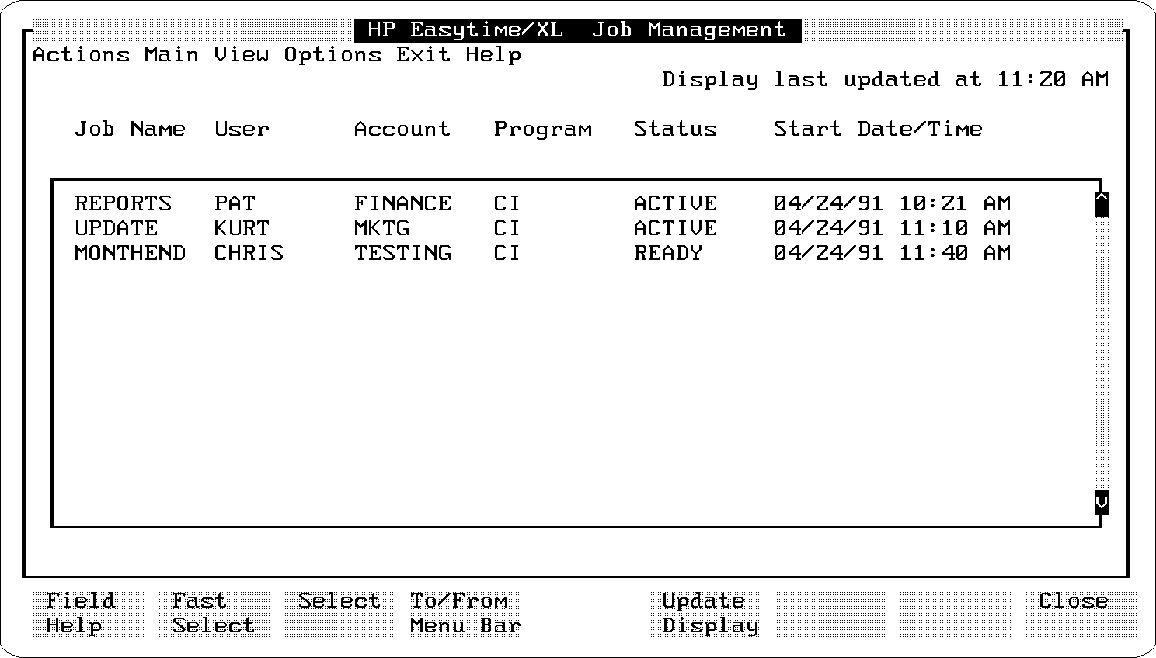Click the scroll down arrow
This screenshot has height=658, width=1156.
1102,503
